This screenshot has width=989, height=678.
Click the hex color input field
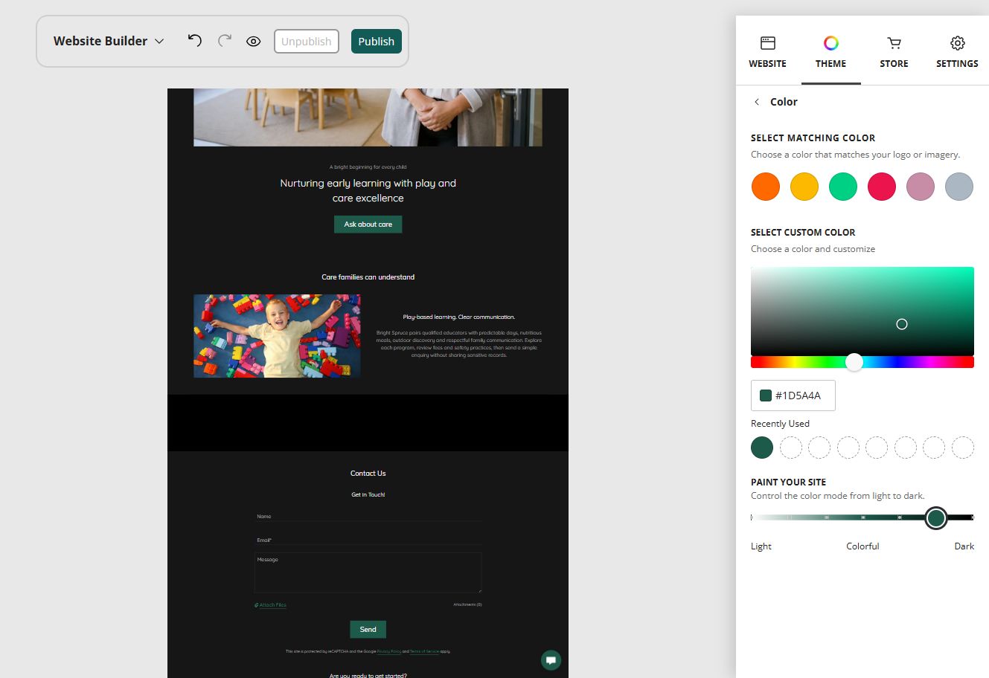pyautogui.click(x=793, y=395)
